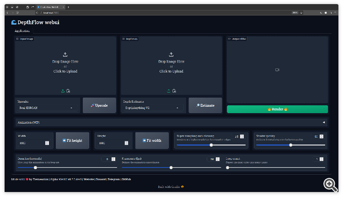Click the Upscale button
Viewport: 343px width, 197px height.
click(x=99, y=105)
